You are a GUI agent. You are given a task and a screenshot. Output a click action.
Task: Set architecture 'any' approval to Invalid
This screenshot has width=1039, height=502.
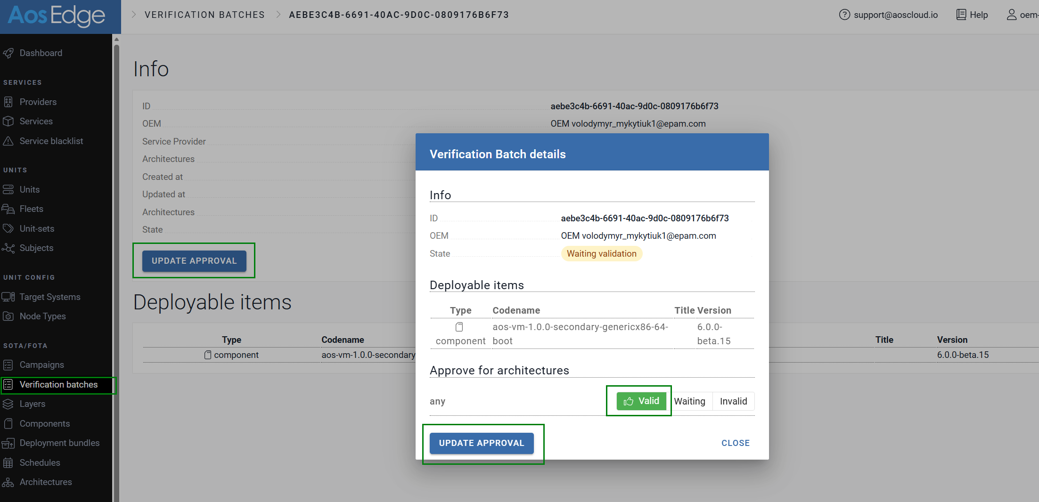click(x=733, y=401)
